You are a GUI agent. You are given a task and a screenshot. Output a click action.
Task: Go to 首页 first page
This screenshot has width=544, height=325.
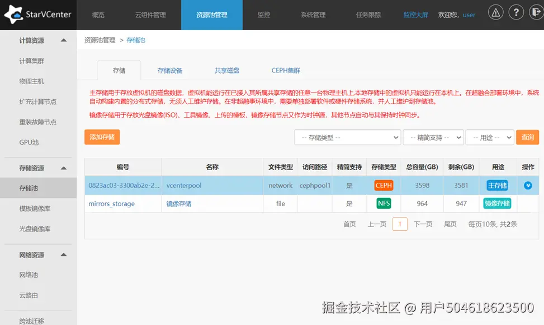tap(350, 224)
